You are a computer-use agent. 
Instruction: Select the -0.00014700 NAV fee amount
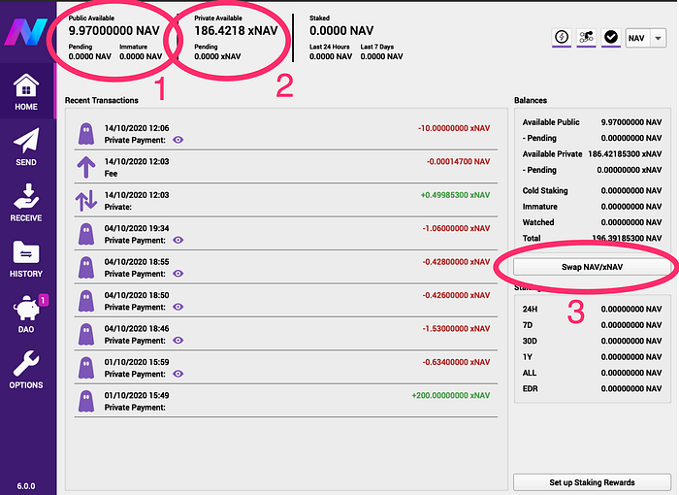pos(458,162)
